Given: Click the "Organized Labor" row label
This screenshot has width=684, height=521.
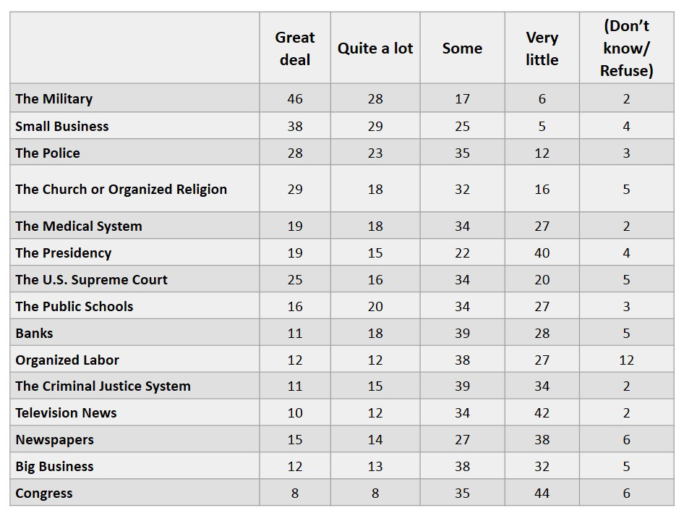Looking at the screenshot, I should [67, 360].
